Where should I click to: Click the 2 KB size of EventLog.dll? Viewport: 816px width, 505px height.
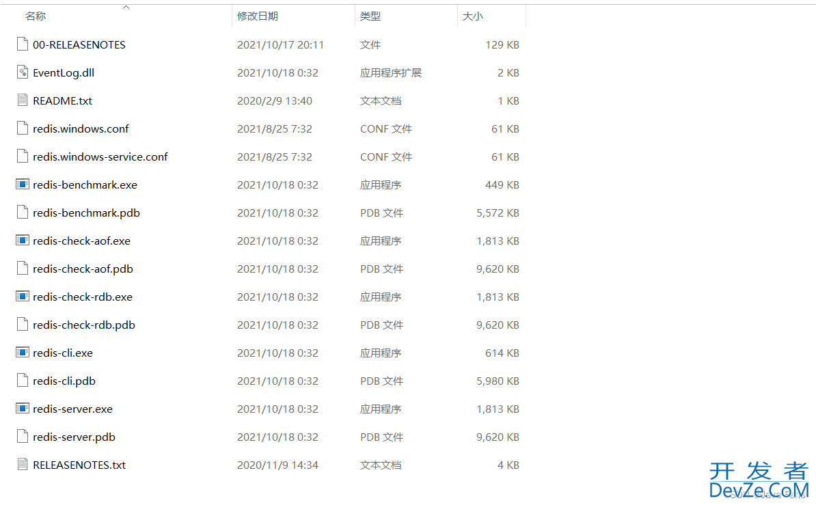tap(508, 73)
